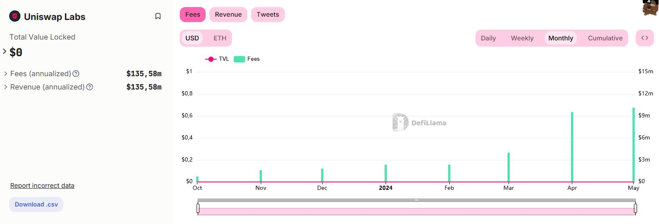
Task: Click right handle of chart range slider
Action: (635, 208)
